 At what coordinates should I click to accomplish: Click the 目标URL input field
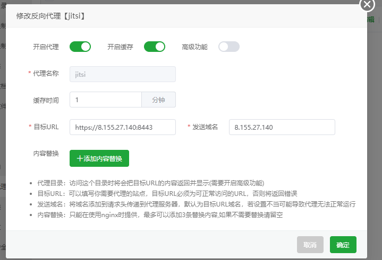122,127
